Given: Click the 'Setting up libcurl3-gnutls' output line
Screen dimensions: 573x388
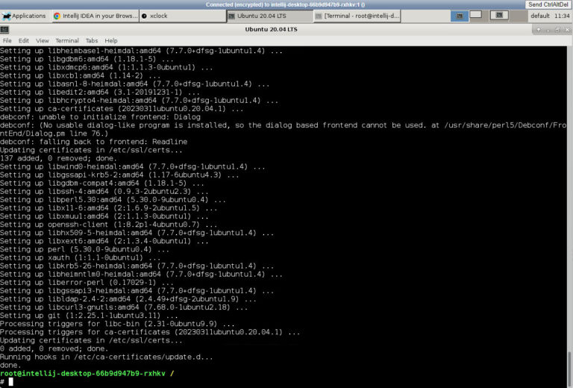Looking at the screenshot, I should click(124, 307).
